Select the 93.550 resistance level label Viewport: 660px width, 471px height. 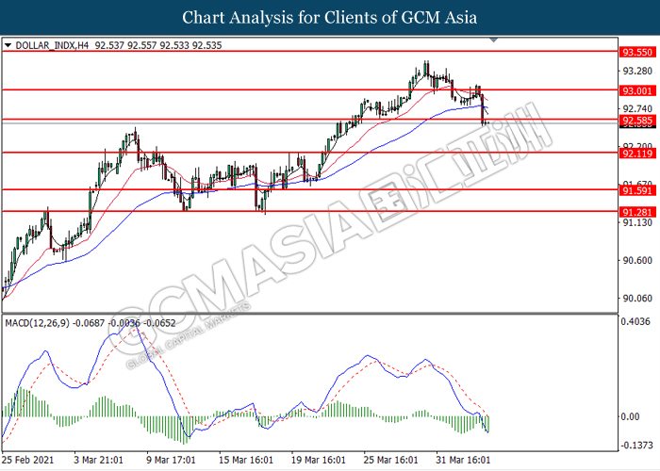[637, 52]
